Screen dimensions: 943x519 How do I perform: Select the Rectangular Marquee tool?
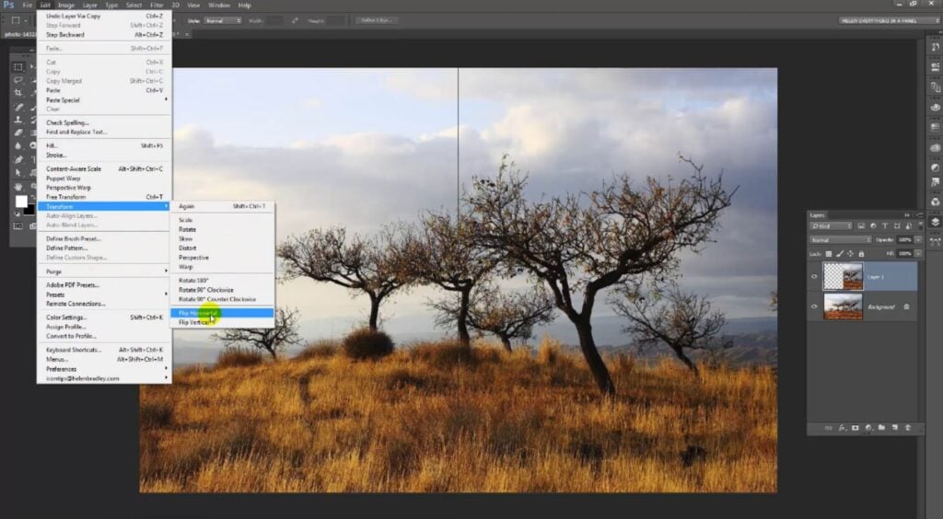(x=17, y=67)
